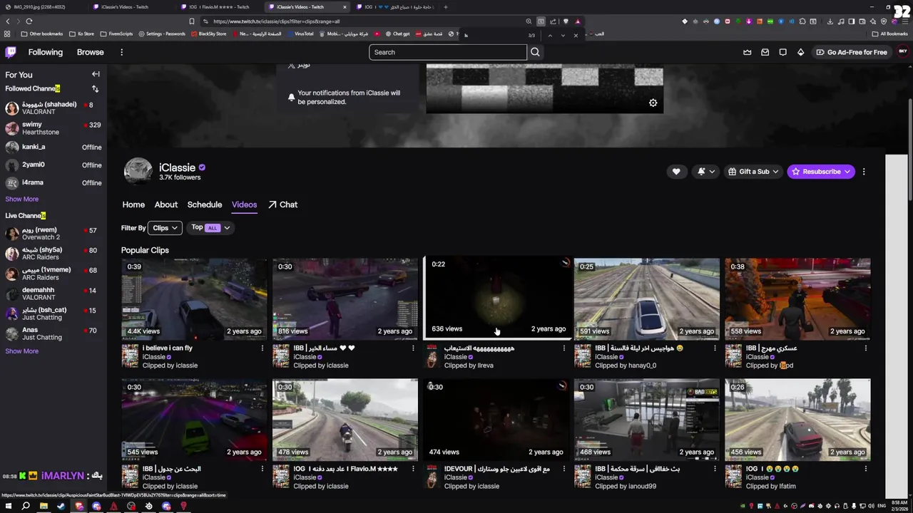Open a new browser tab with plus
The image size is (913, 513).
(x=445, y=7)
